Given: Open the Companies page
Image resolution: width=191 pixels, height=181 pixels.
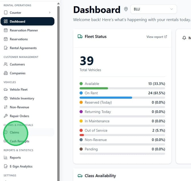Looking at the screenshot, I should point(27,73).
